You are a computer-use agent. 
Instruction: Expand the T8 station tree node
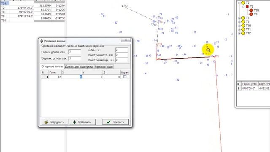click(x=239, y=18)
